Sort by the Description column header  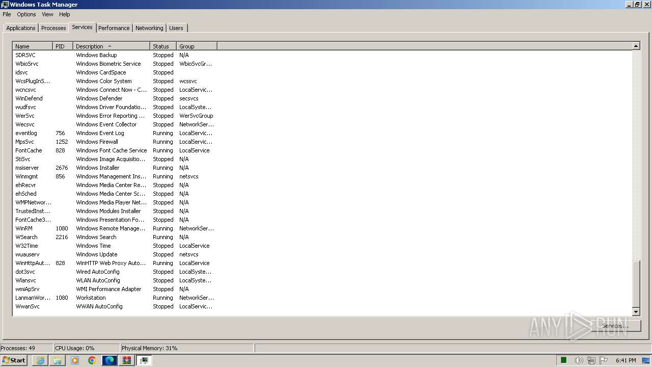click(x=111, y=46)
